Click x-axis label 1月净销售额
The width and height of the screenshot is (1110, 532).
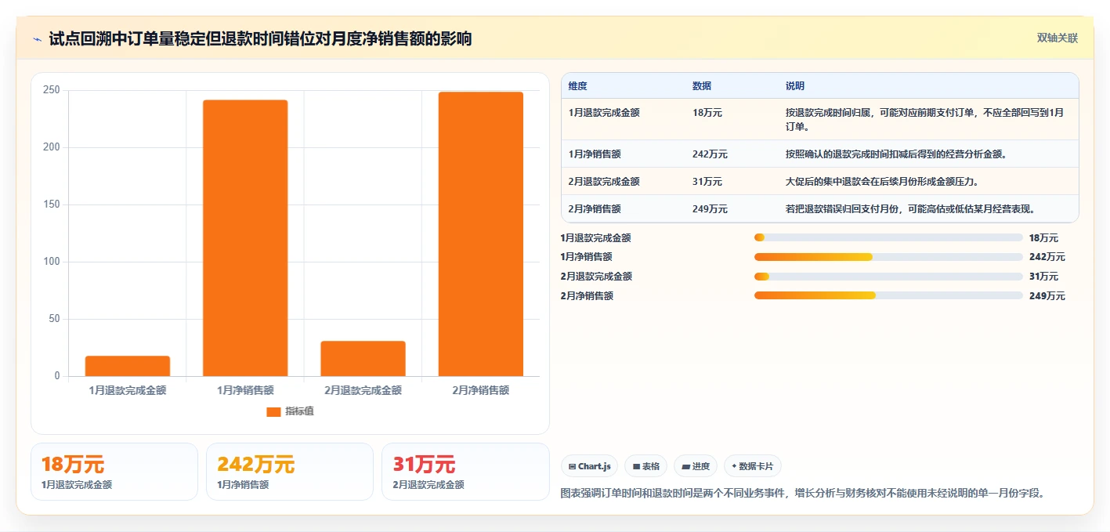point(245,390)
